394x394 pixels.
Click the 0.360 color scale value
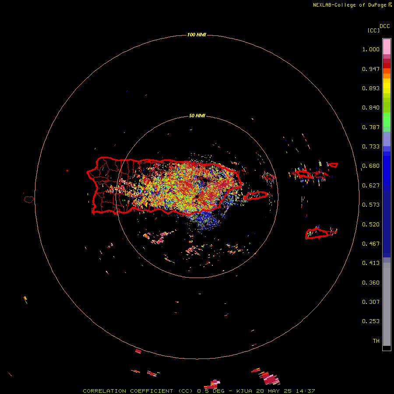(371, 283)
